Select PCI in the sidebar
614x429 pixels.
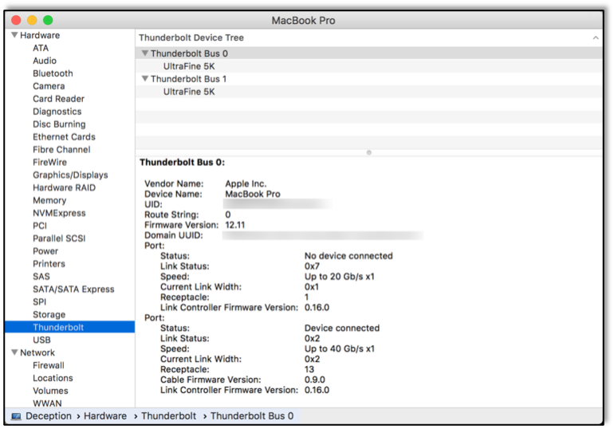40,226
